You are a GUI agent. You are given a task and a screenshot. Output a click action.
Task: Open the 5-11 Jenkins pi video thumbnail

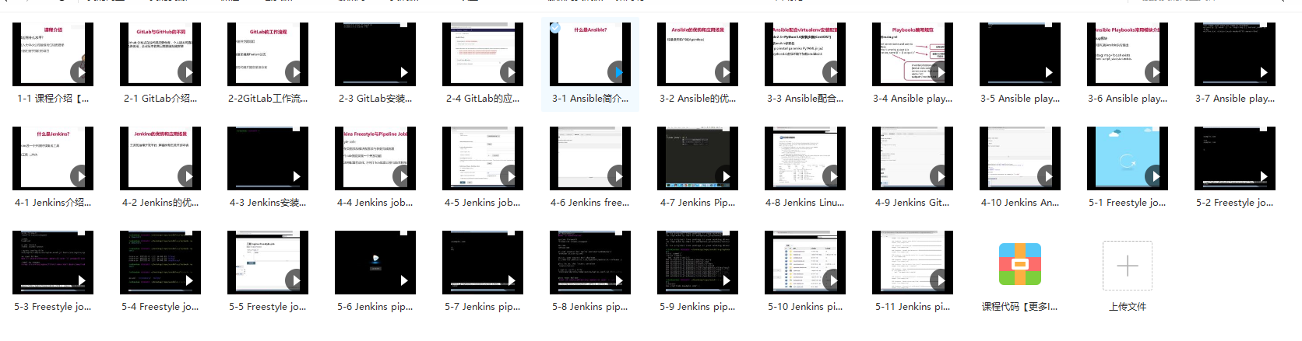point(913,262)
